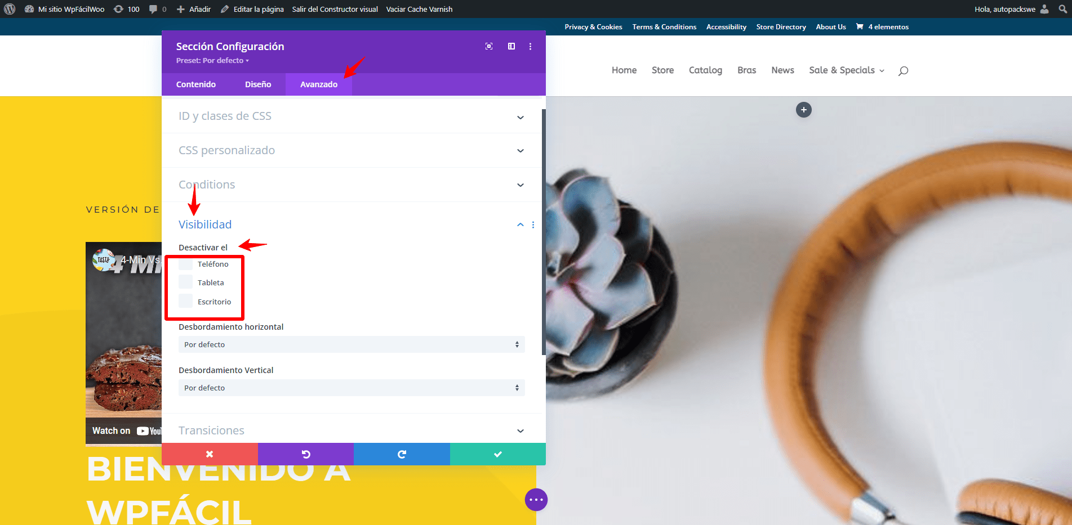Click the site header search icon
The width and height of the screenshot is (1072, 525).
click(x=904, y=70)
